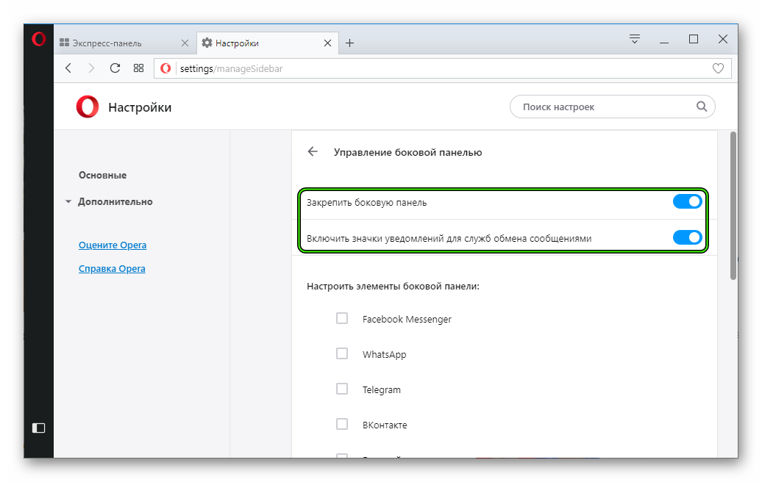Return via the back arrow beside Управление боковой панелью

[313, 152]
